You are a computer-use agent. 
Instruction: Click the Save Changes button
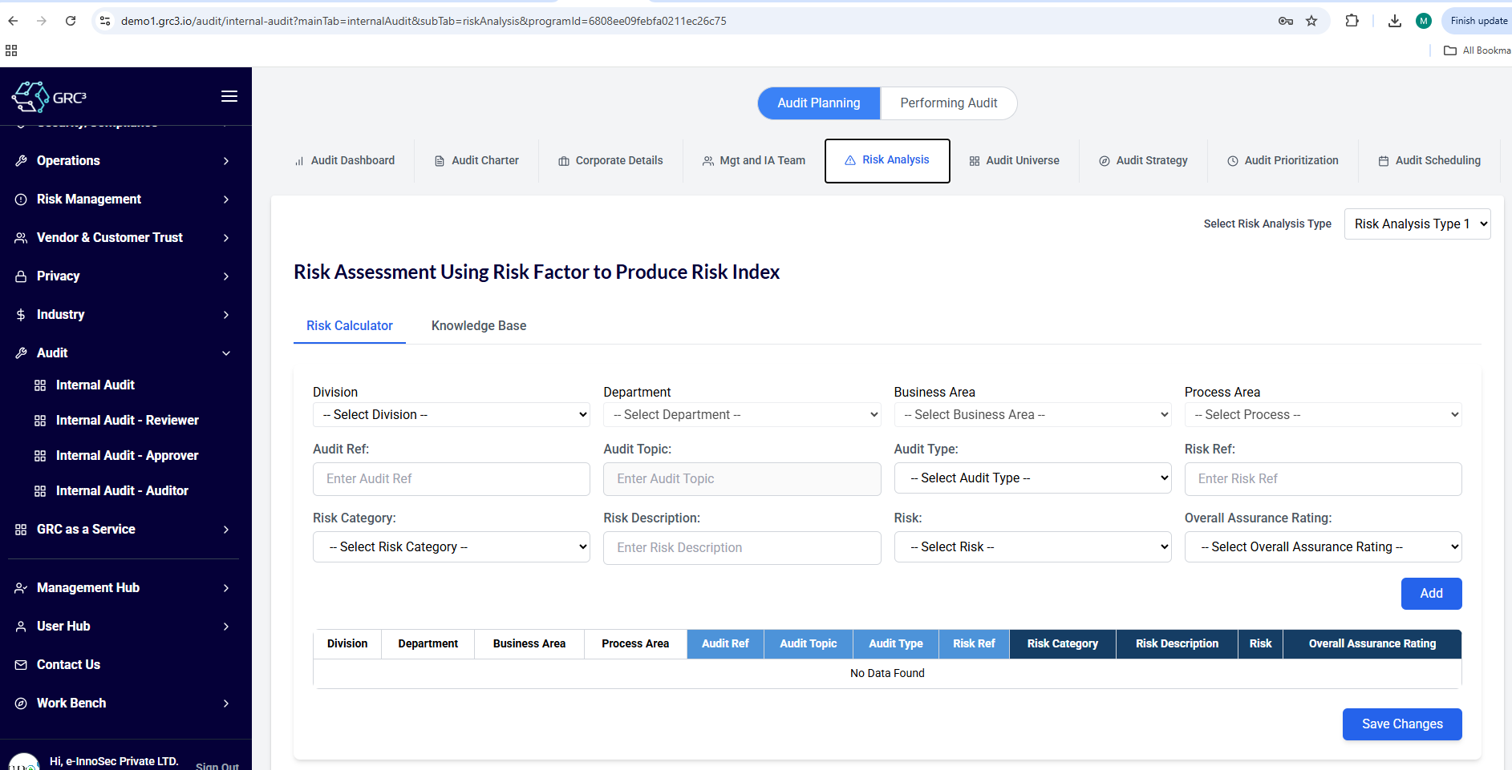coord(1401,724)
